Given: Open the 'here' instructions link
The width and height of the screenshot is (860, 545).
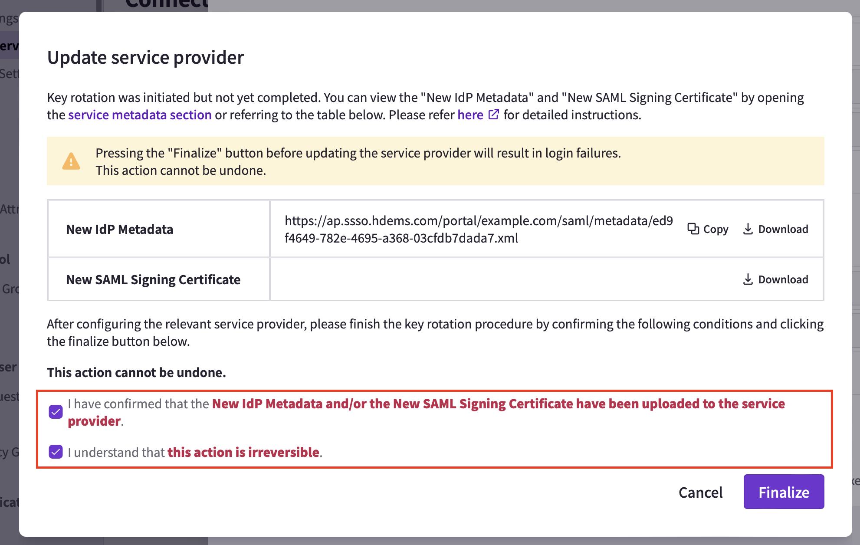Looking at the screenshot, I should 470,115.
